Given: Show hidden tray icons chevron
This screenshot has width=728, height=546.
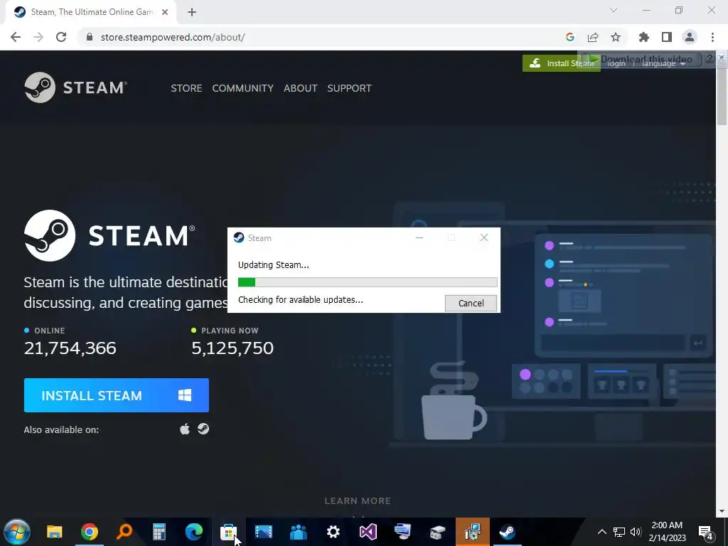Looking at the screenshot, I should 601,532.
